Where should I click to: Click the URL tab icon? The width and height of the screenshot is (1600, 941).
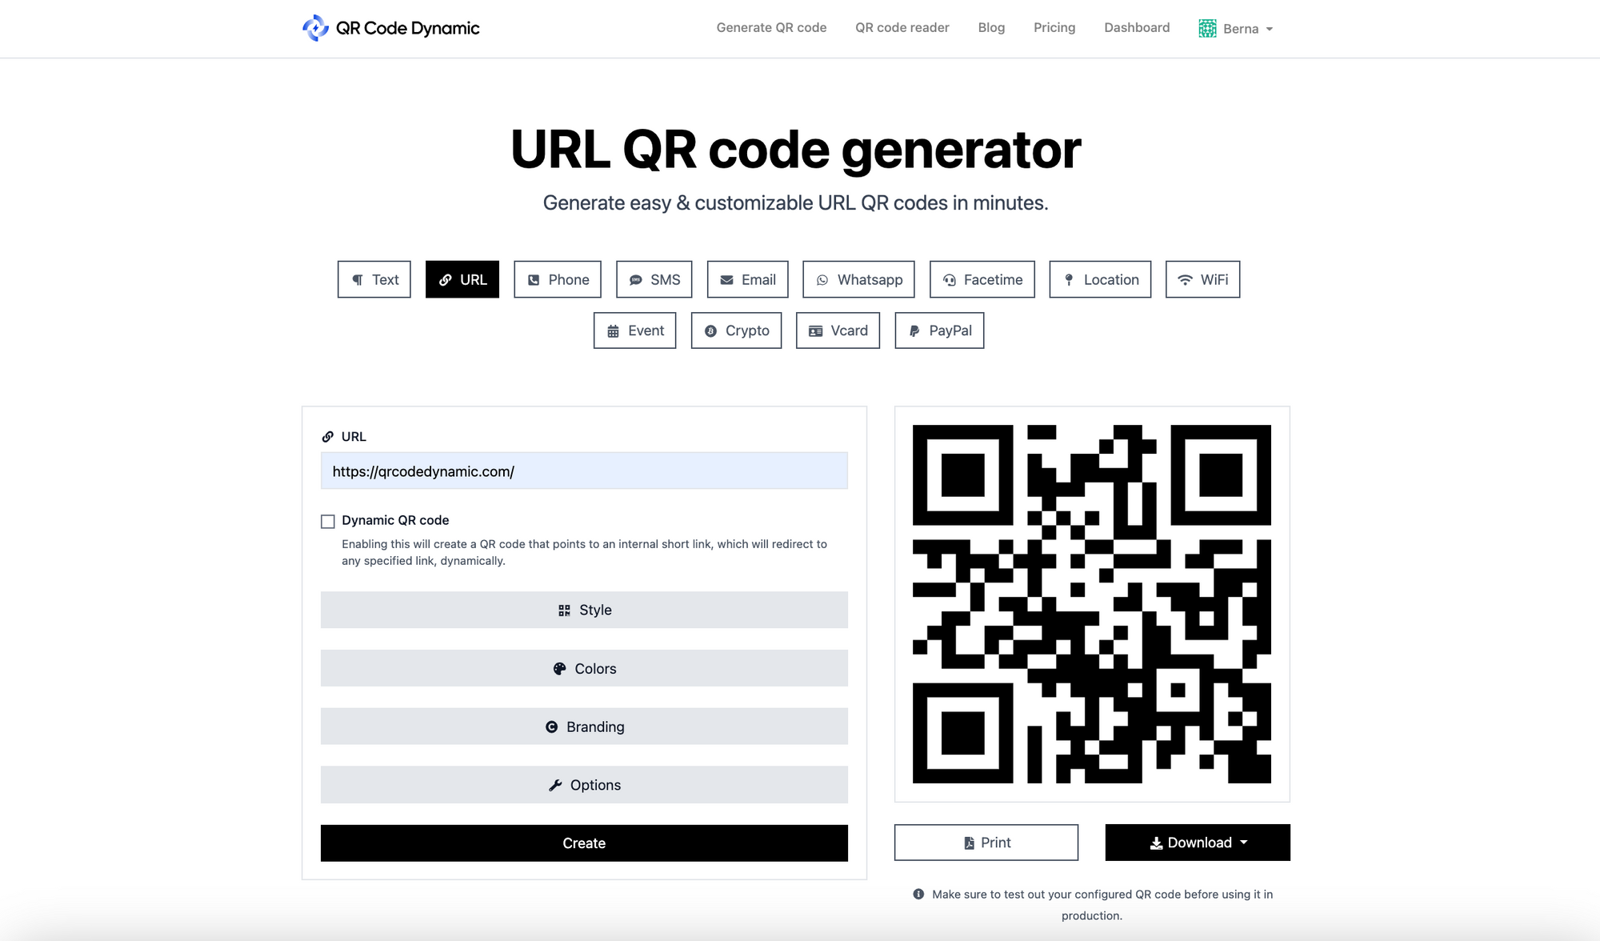click(x=445, y=279)
